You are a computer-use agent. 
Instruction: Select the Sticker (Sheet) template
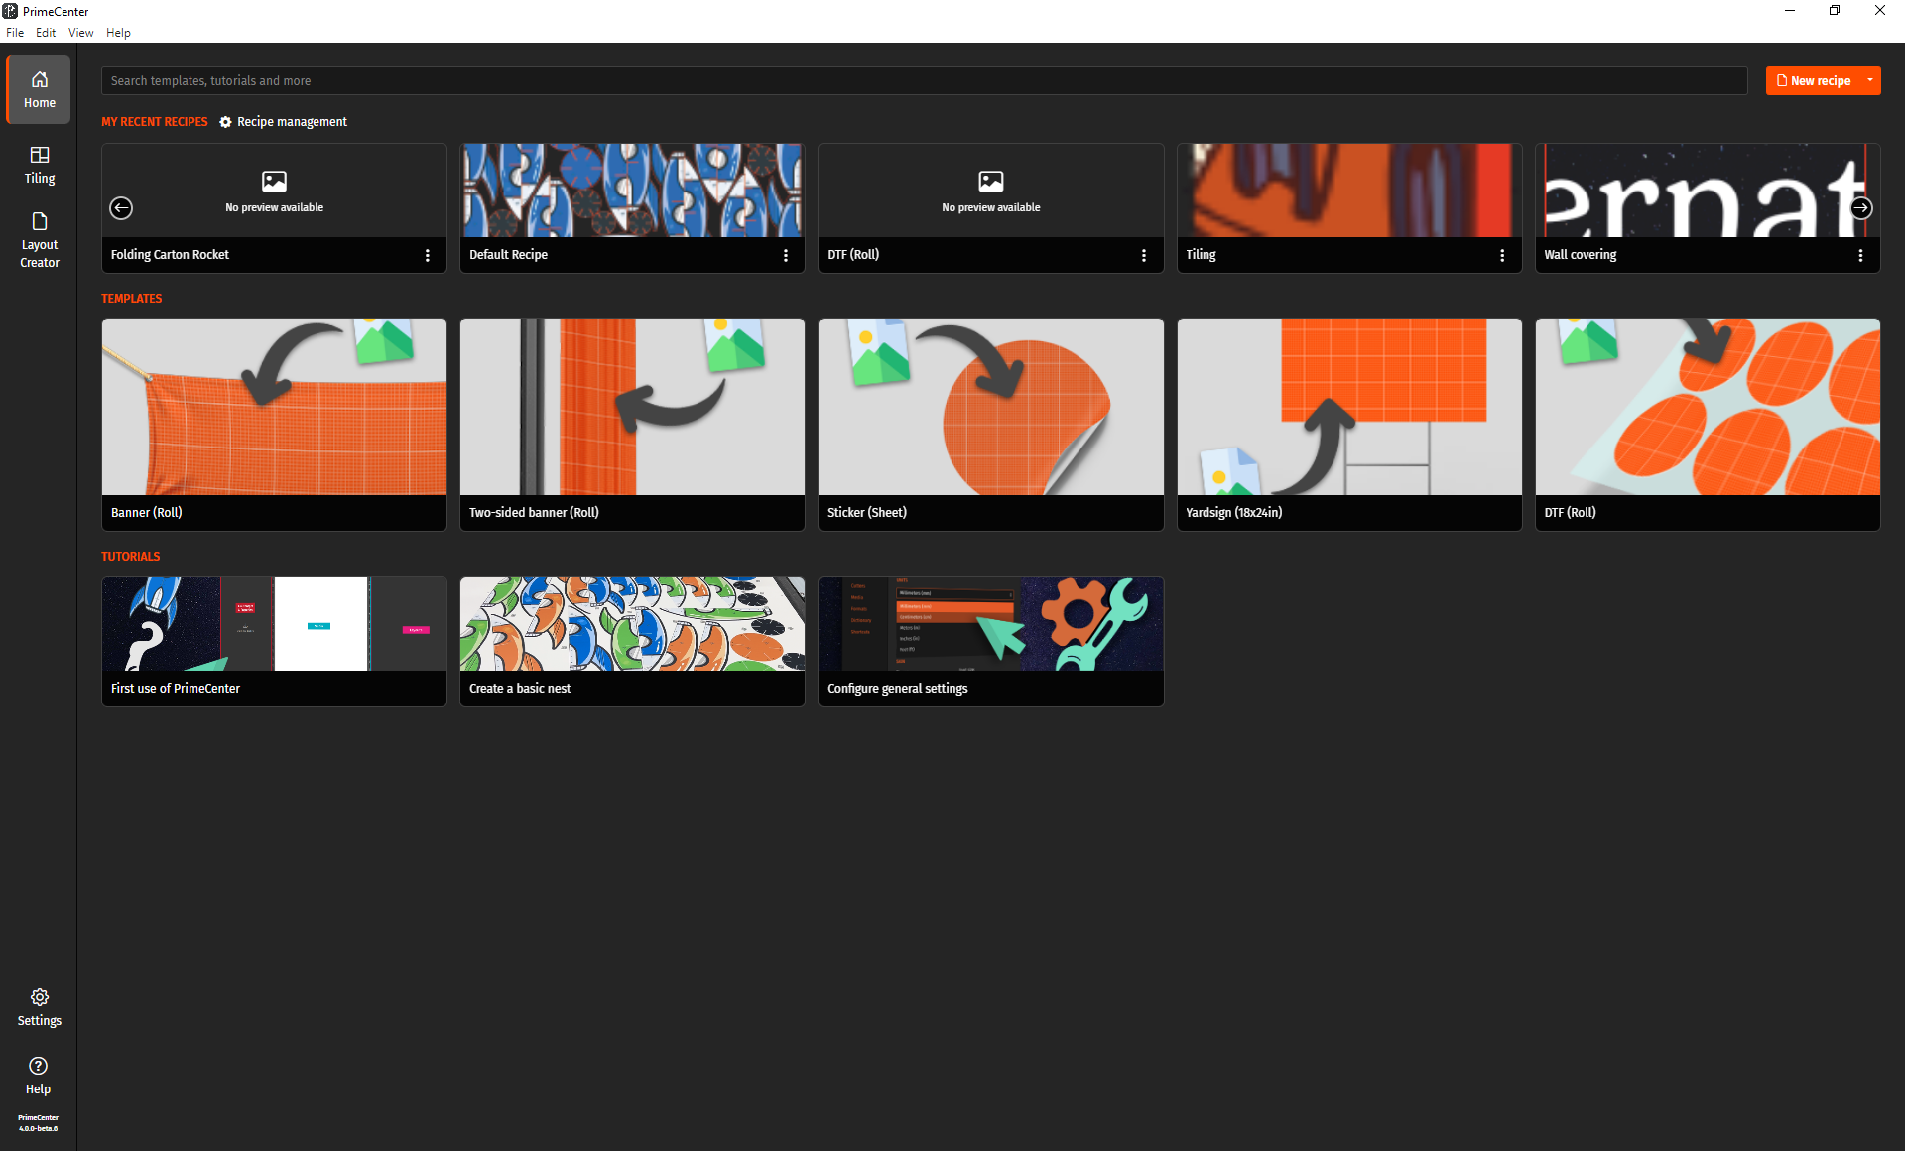990,424
